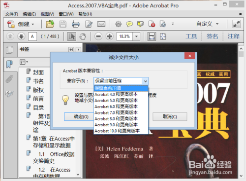Select the 版权 bookmark

[38, 90]
